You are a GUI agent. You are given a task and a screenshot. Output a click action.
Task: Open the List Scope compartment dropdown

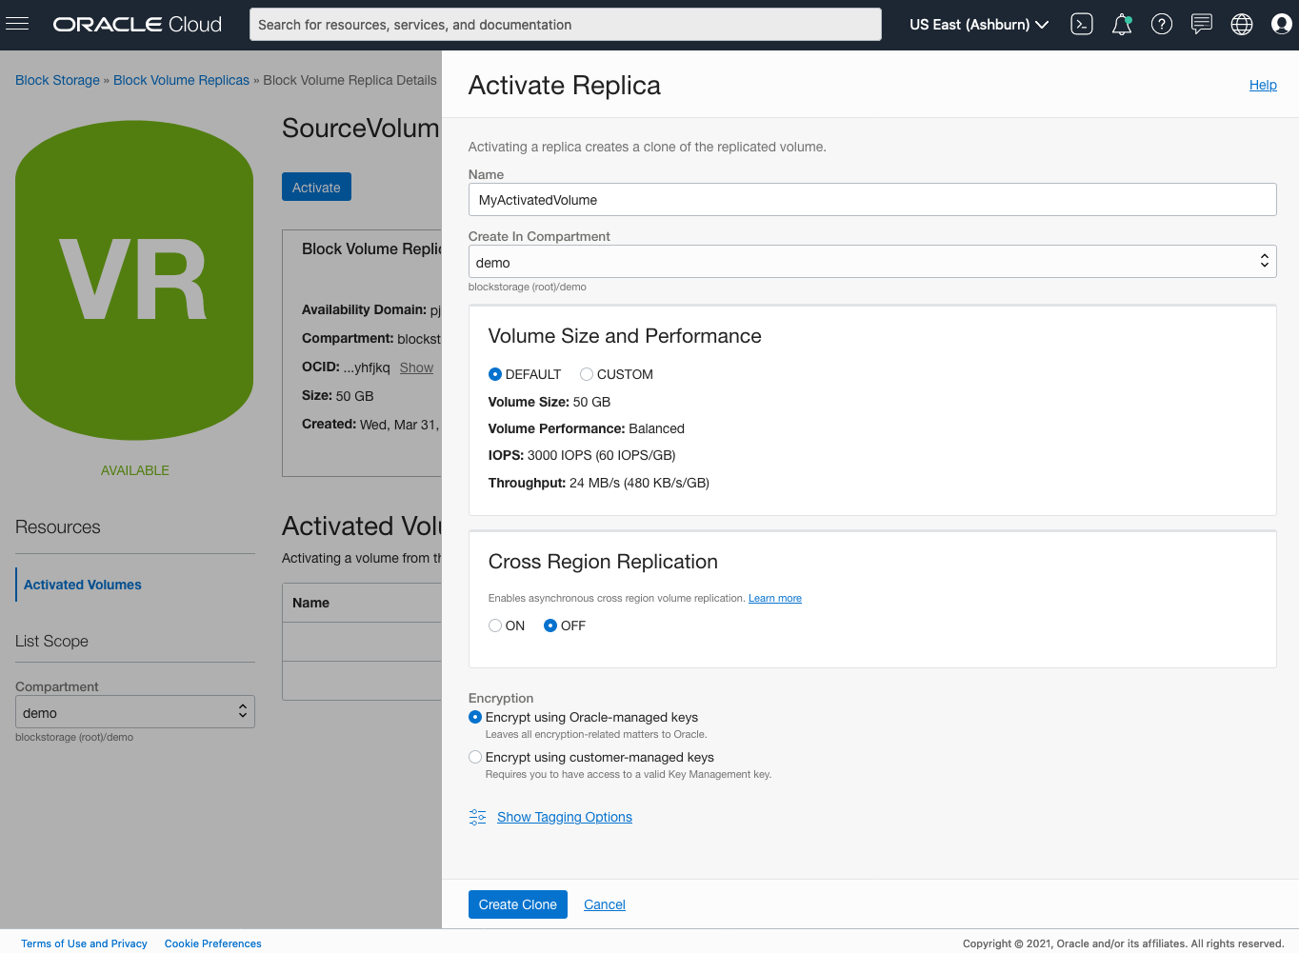tap(134, 711)
